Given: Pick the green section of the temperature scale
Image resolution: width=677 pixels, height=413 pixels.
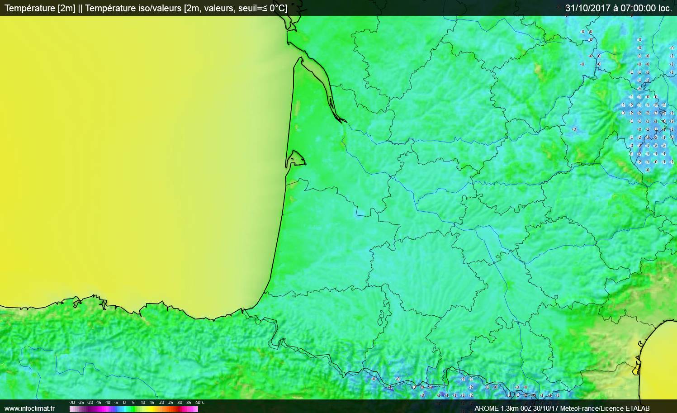Looking at the screenshot, I should (134, 409).
